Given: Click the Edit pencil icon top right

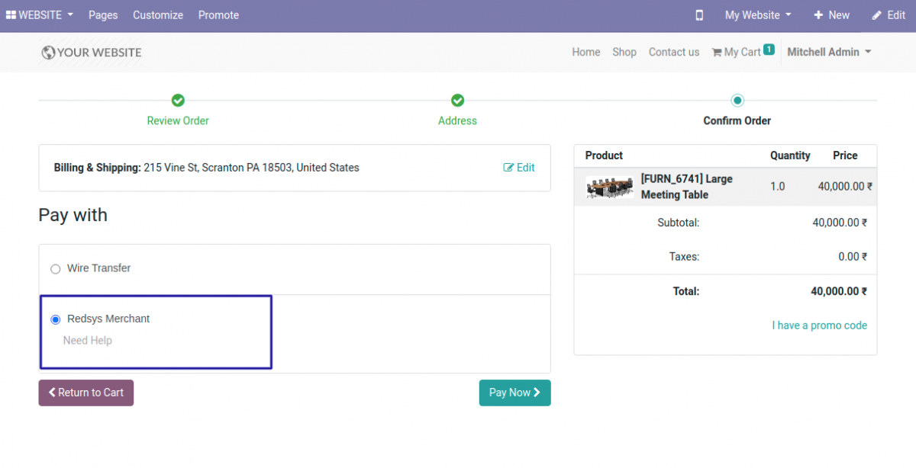Looking at the screenshot, I should [x=876, y=14].
